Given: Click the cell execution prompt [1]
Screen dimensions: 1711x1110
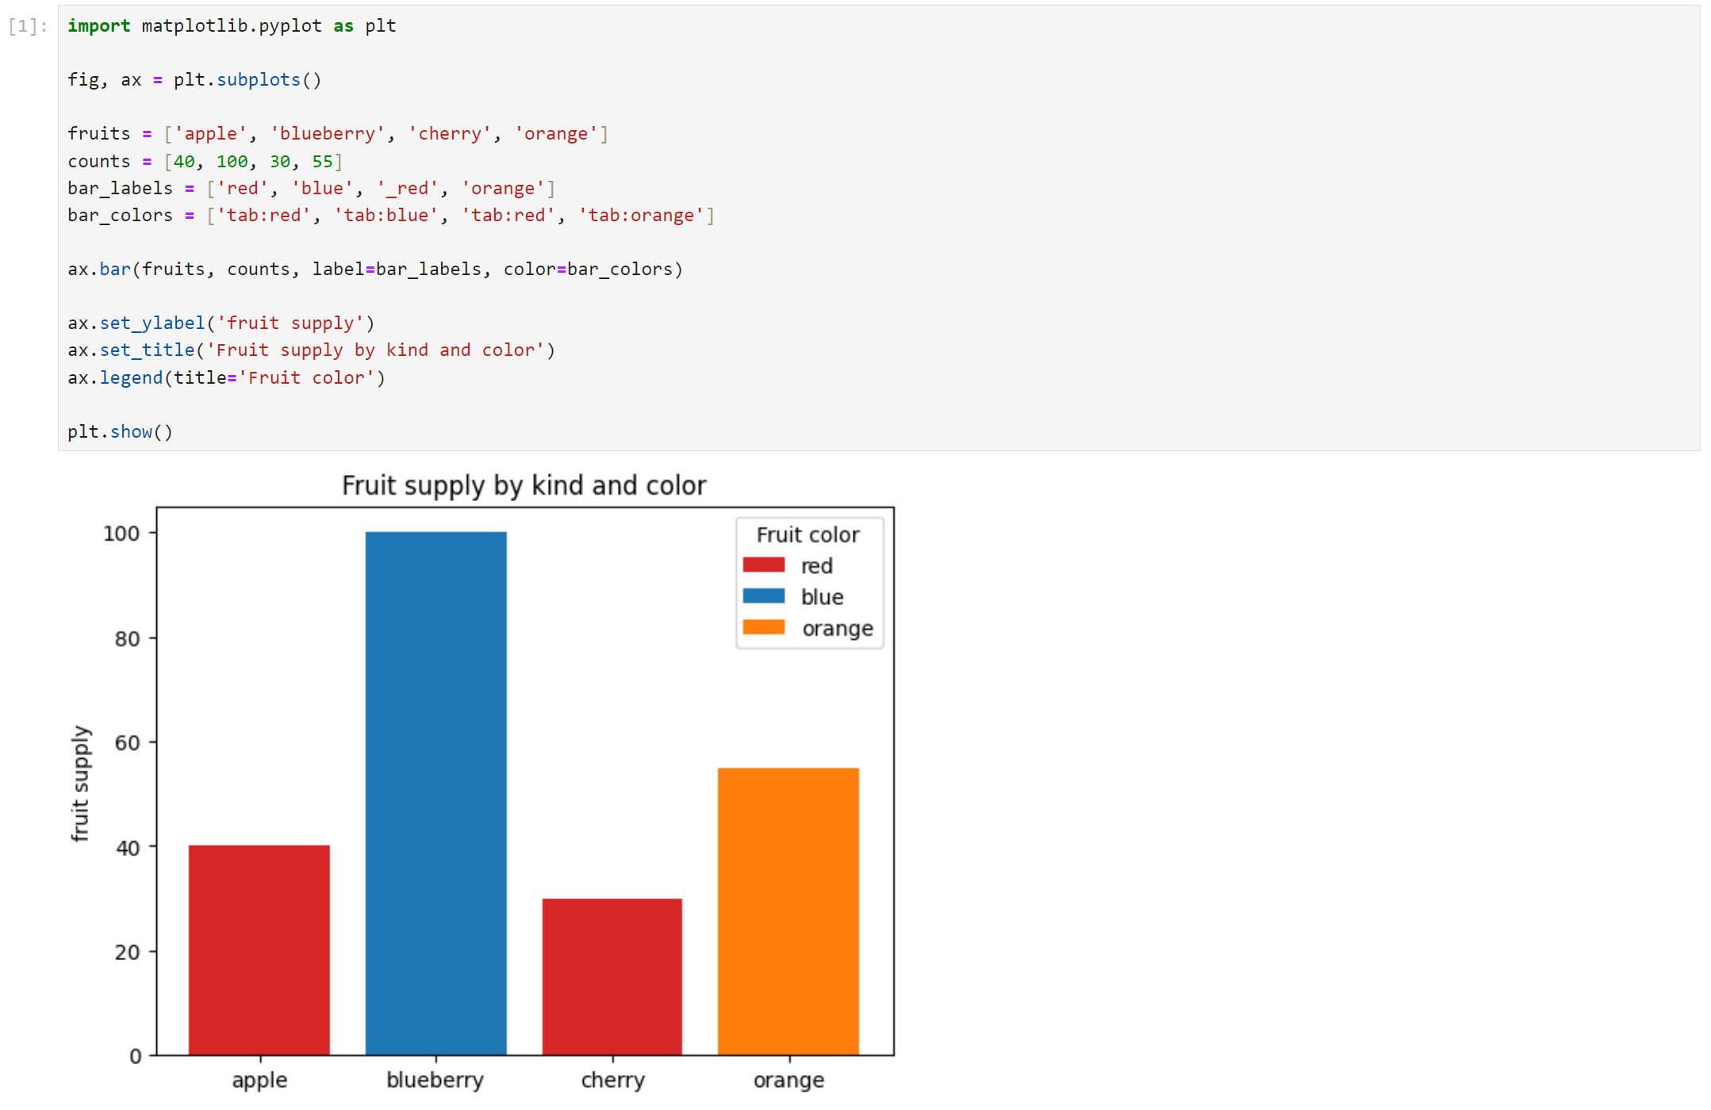Looking at the screenshot, I should point(28,26).
